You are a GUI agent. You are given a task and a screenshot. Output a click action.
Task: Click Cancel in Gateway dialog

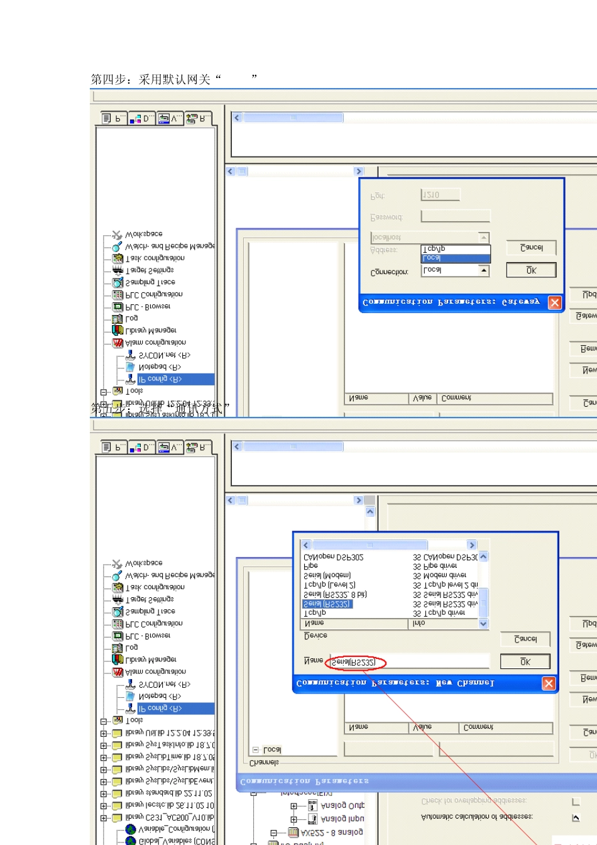click(531, 248)
